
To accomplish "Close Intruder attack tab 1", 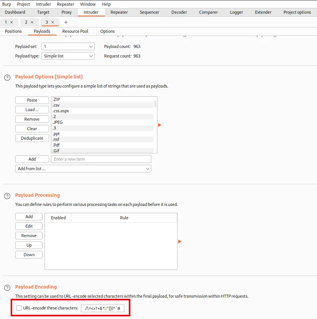I will tap(11, 22).
